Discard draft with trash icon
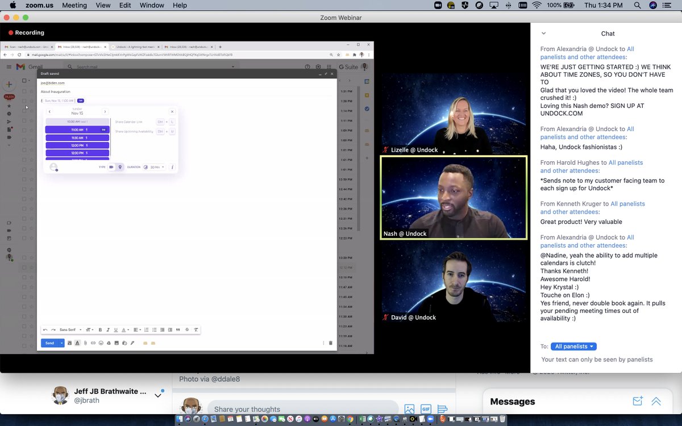682x426 pixels. [x=331, y=343]
